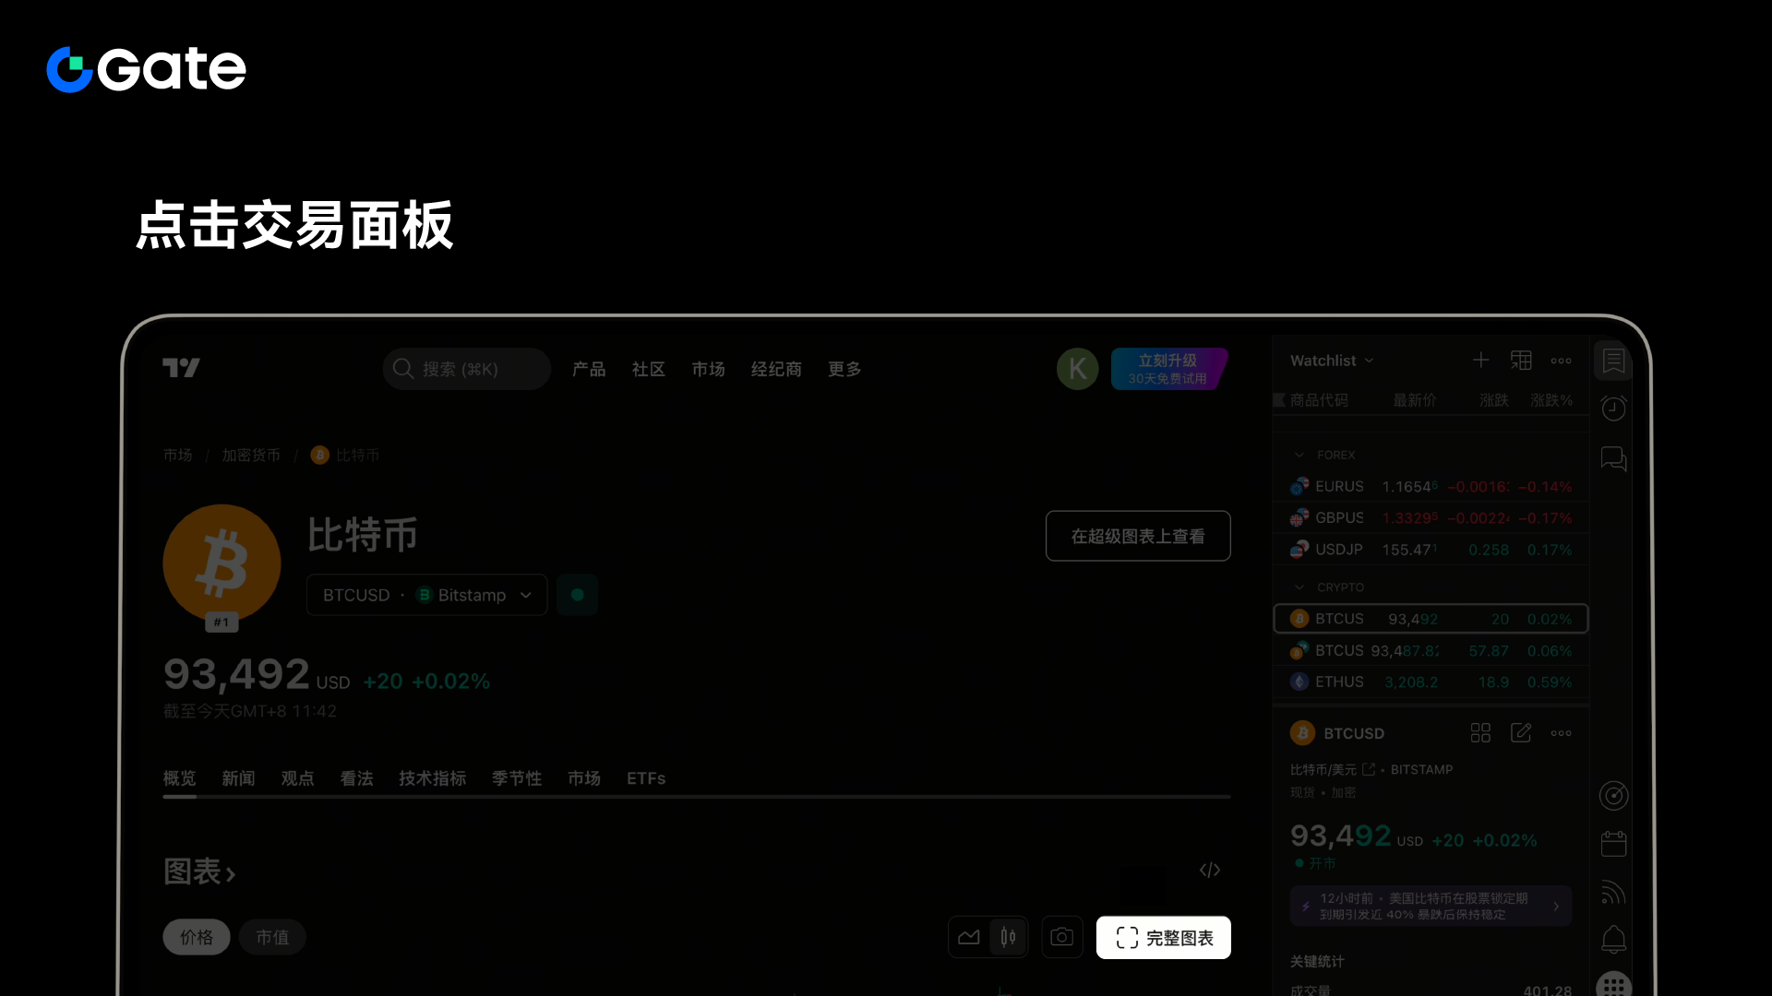Viewport: 1772px width, 996px height.
Task: Open the alerts clock icon in sidebar
Action: click(x=1613, y=409)
